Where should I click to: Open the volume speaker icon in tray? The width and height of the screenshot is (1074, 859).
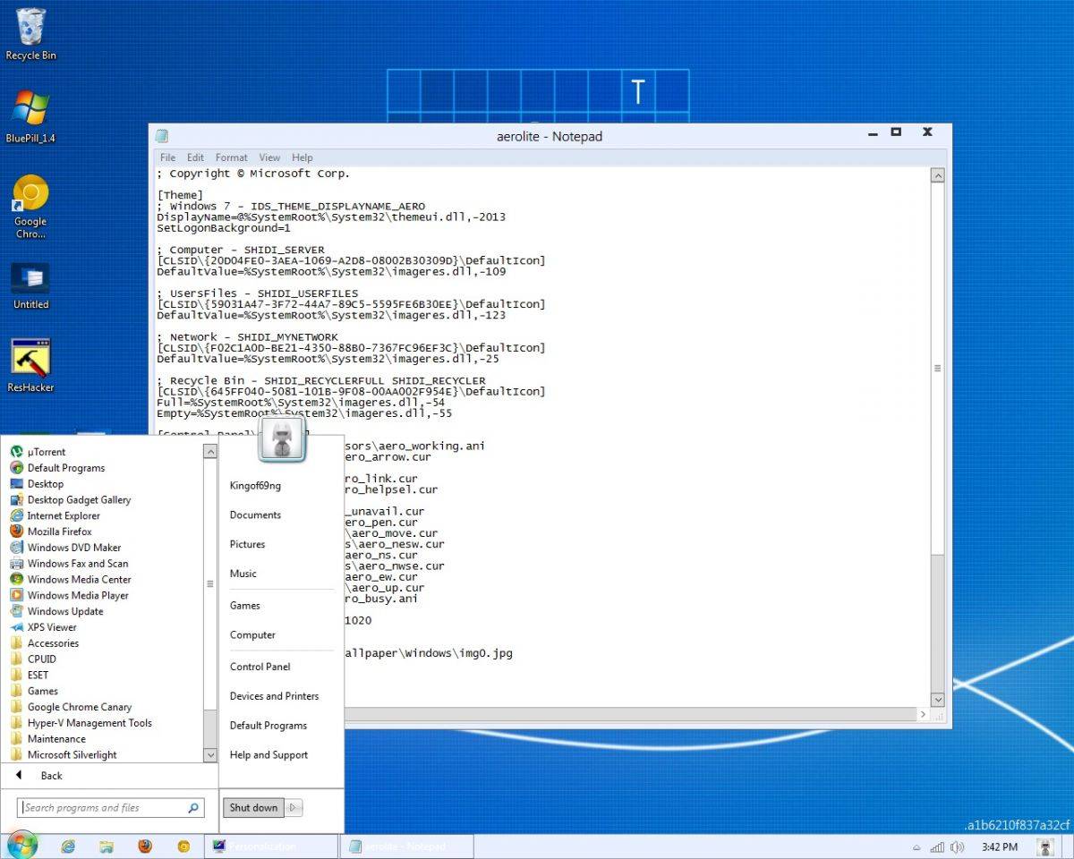tap(957, 846)
